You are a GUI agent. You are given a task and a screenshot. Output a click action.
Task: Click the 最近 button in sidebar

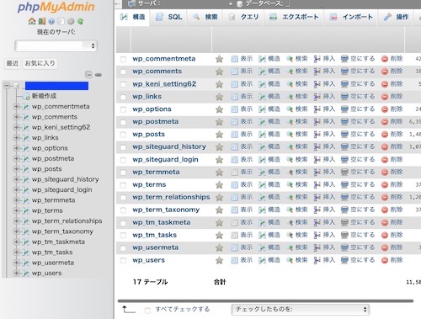tap(13, 63)
